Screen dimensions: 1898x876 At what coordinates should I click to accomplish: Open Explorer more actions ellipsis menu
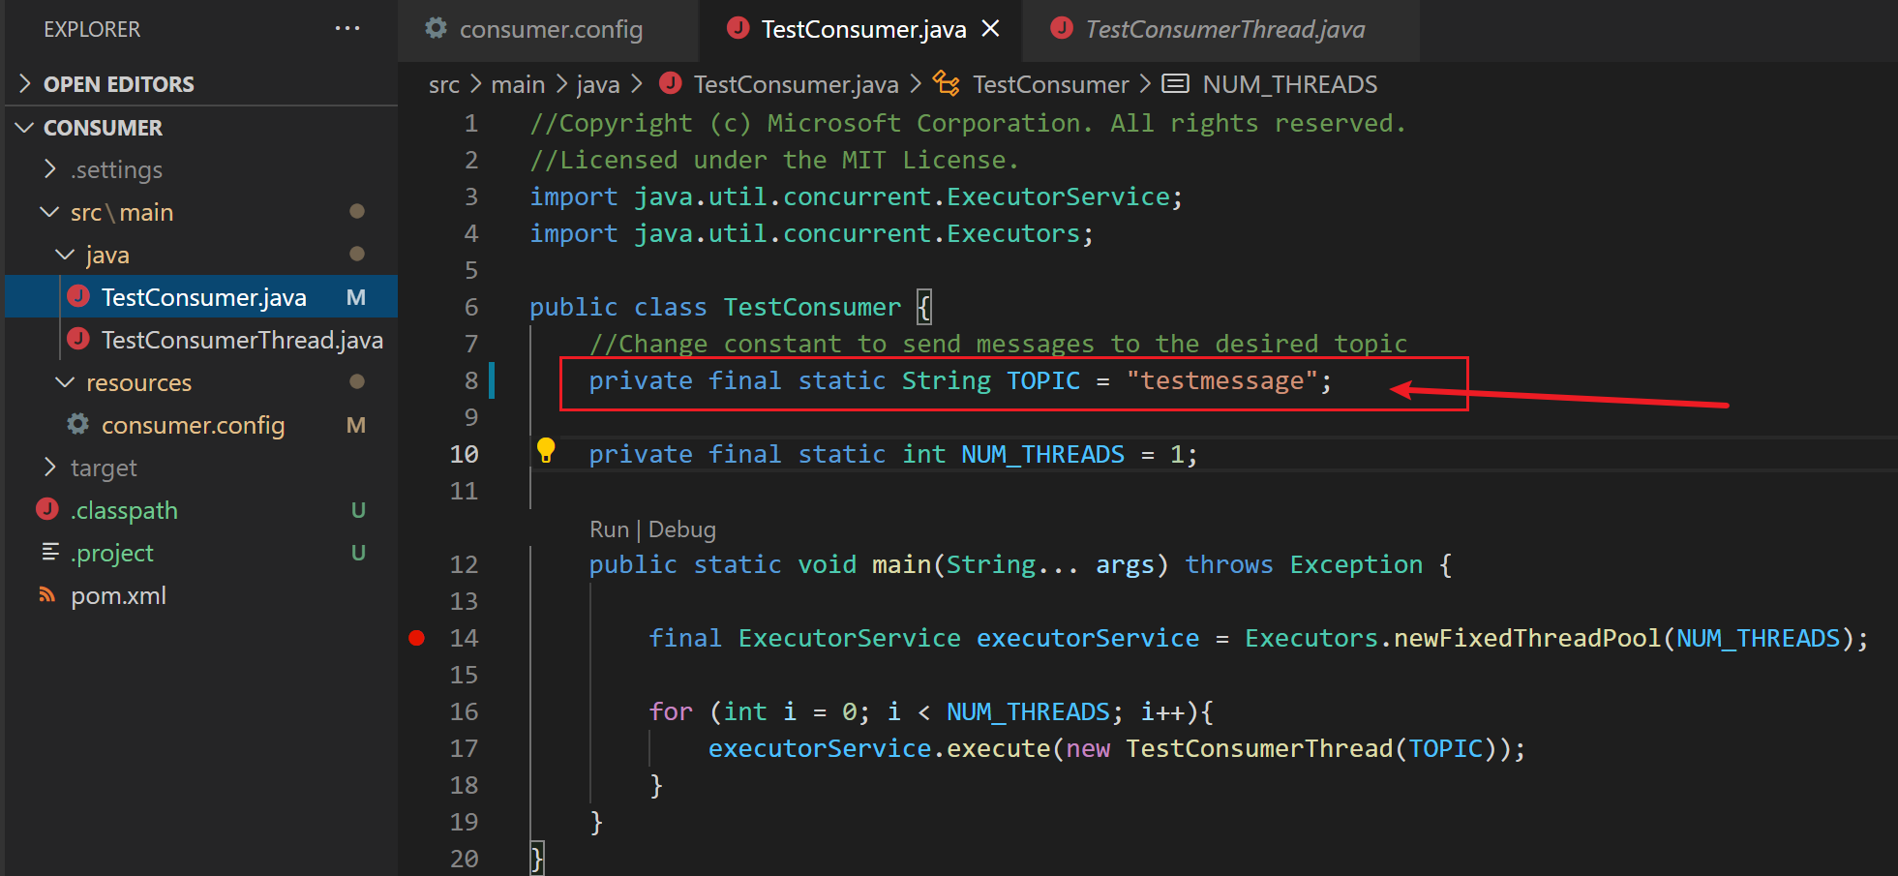[346, 29]
